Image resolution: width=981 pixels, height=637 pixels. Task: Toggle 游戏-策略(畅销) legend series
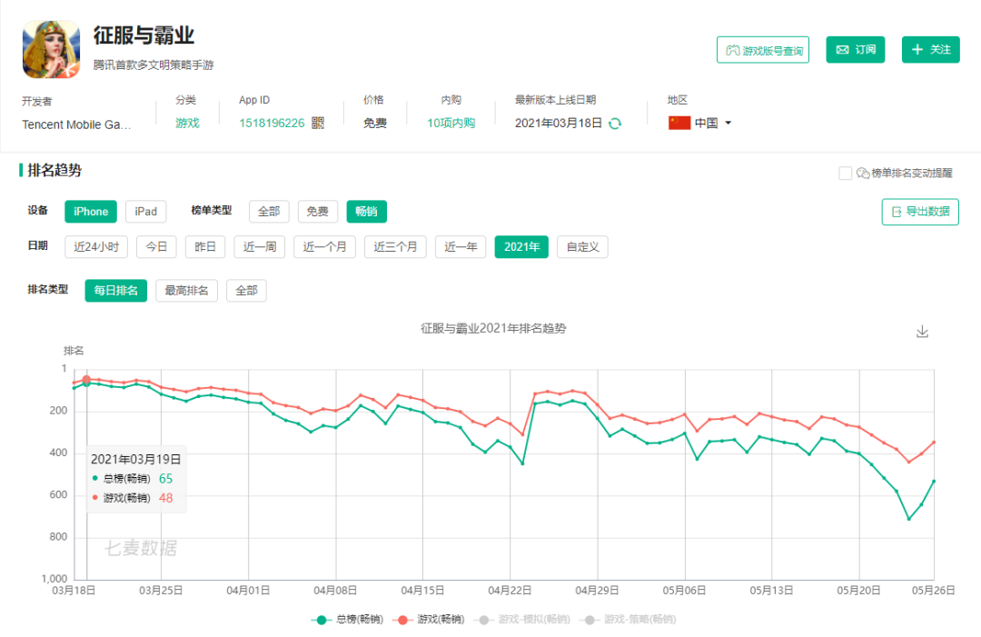click(629, 620)
